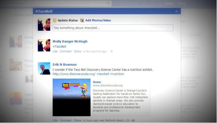
Task: Go to Home in the top navigation
Action: pyautogui.click(x=169, y=3)
